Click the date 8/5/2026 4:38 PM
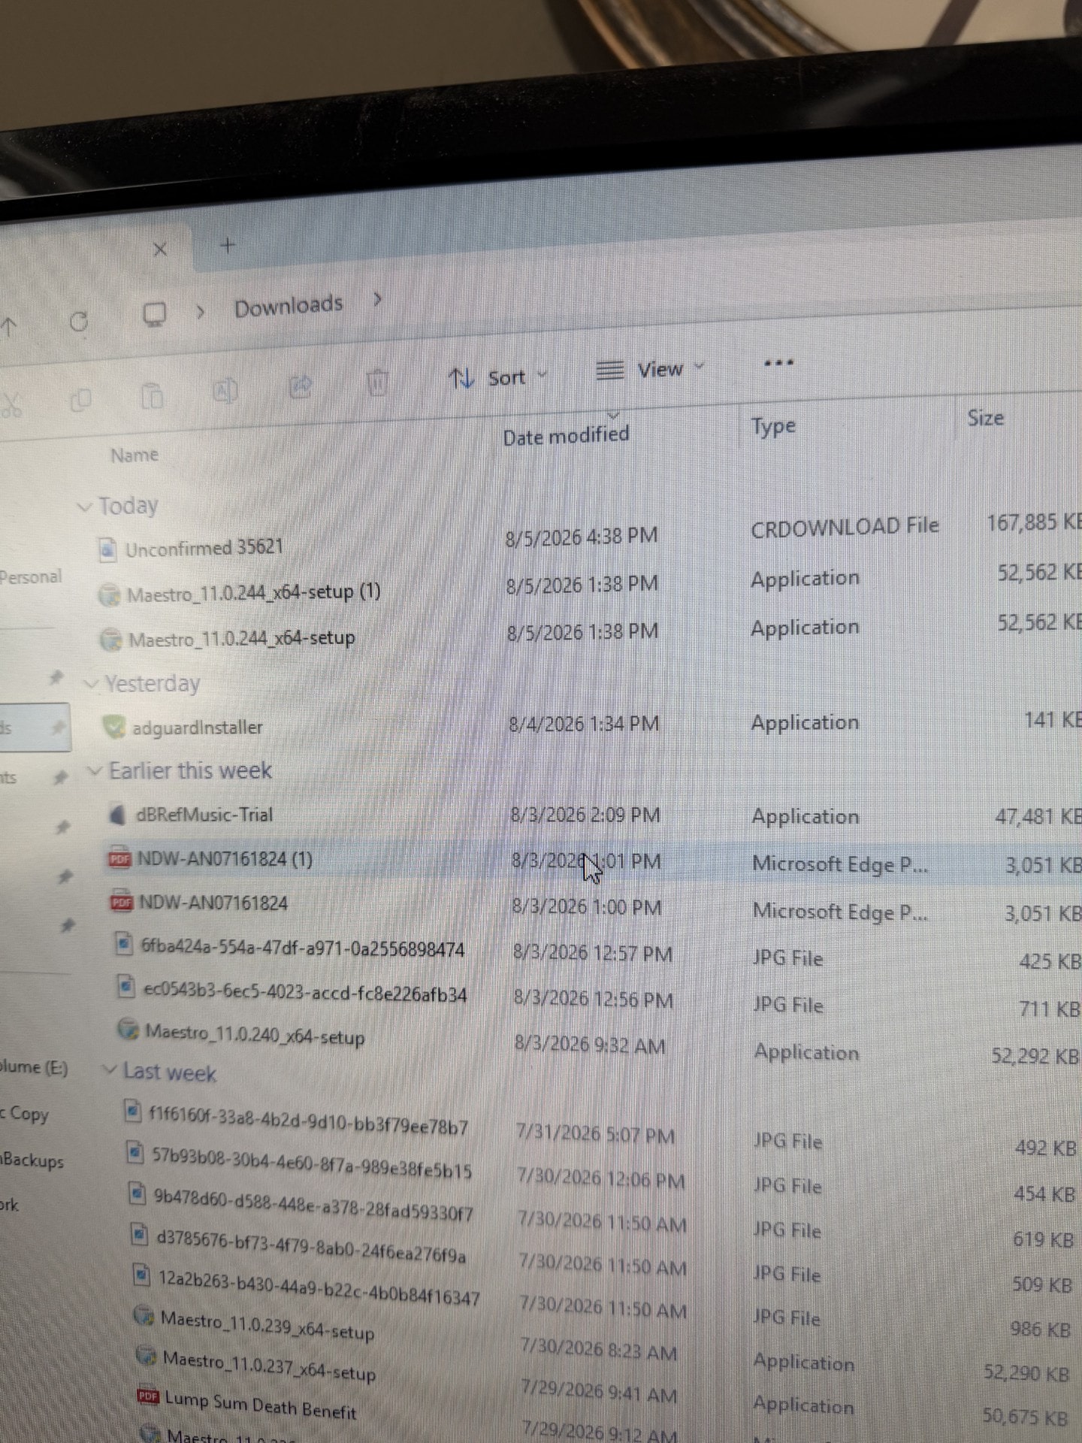1082x1443 pixels. tap(582, 537)
